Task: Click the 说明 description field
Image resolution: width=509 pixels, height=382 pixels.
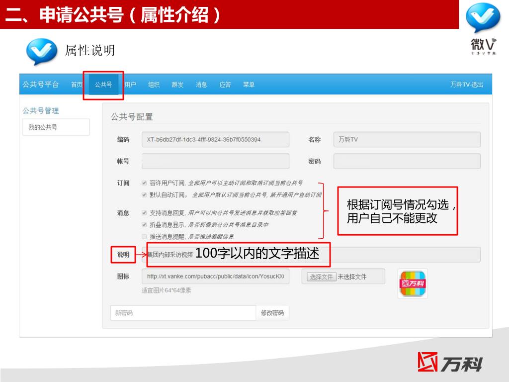Action: [x=311, y=254]
